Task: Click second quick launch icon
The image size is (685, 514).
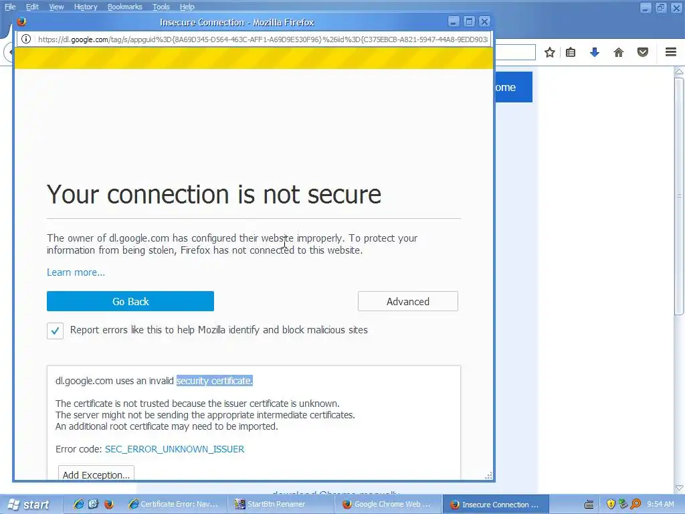Action: pyautogui.click(x=93, y=504)
